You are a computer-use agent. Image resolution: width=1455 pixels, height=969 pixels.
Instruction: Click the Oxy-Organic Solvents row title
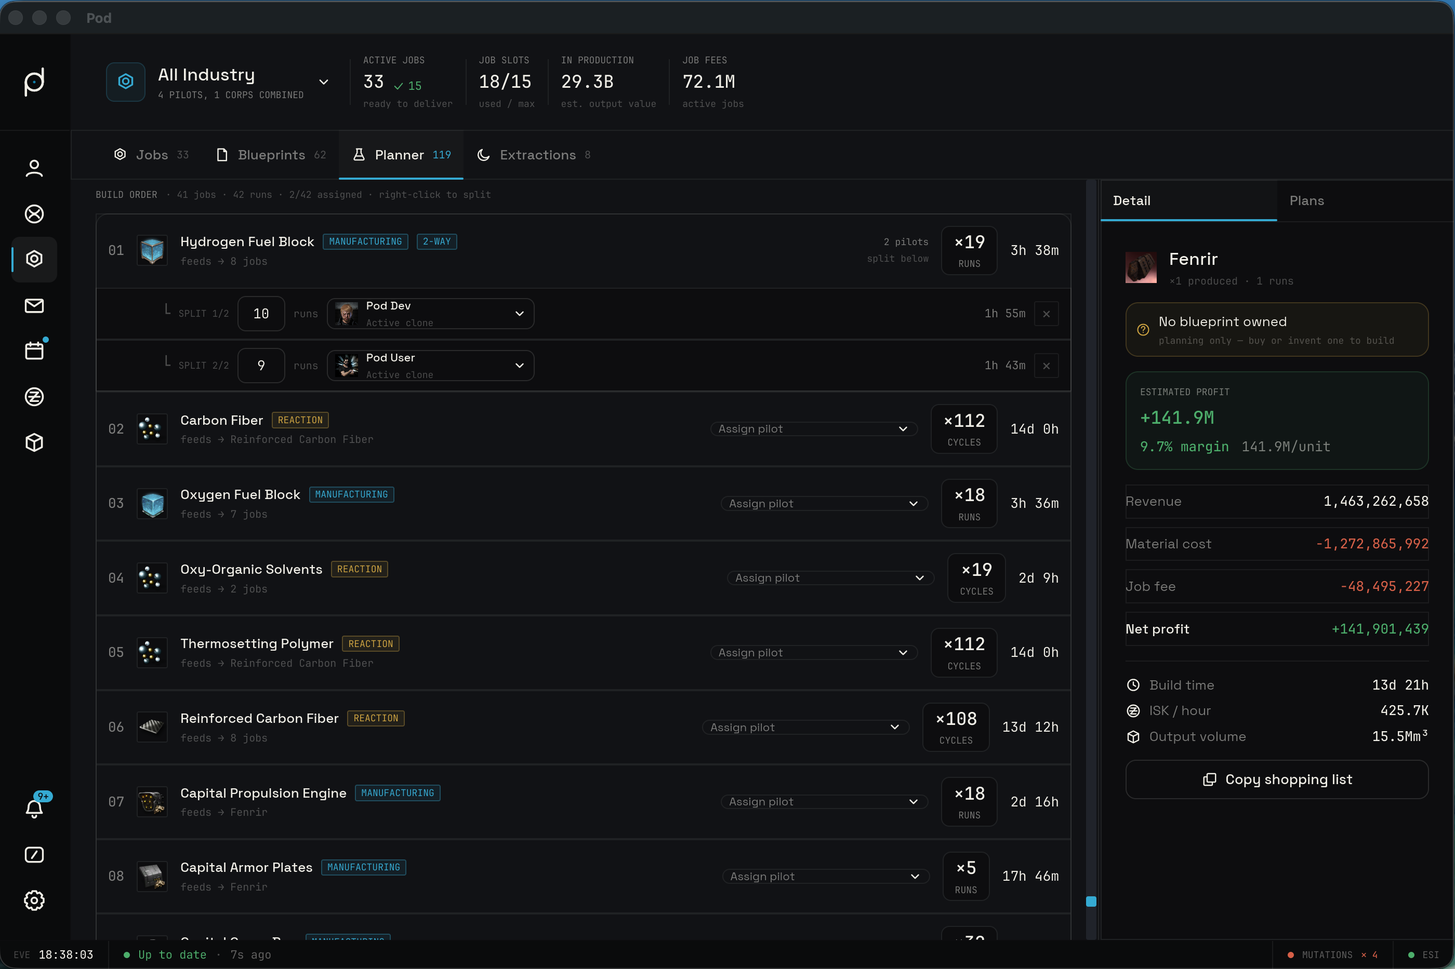251,569
